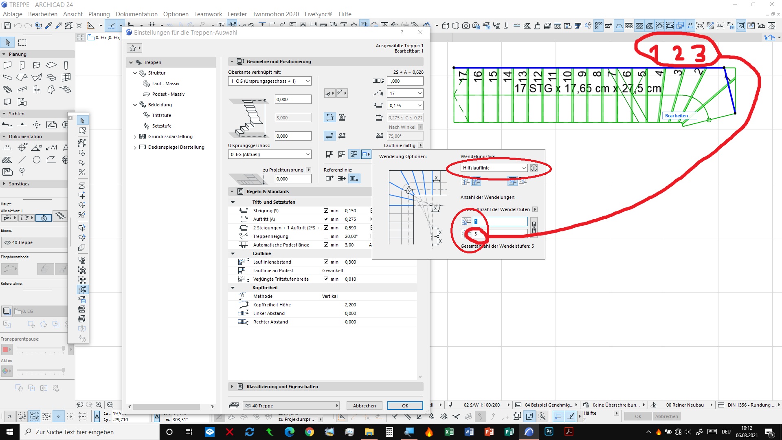Select the Circle tool in Dokumentation panel
The height and width of the screenshot is (440, 782).
[37, 160]
